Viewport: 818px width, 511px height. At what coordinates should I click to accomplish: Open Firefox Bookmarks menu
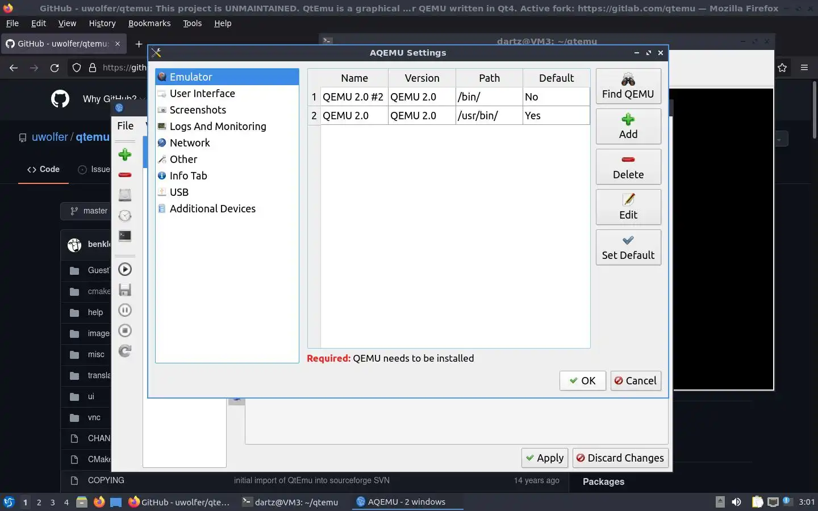[x=149, y=23]
